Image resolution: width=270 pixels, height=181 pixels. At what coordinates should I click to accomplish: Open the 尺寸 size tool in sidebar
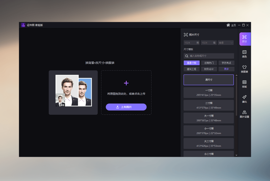(x=245, y=39)
